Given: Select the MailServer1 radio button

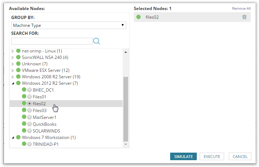Looking at the screenshot, I should [29, 117].
